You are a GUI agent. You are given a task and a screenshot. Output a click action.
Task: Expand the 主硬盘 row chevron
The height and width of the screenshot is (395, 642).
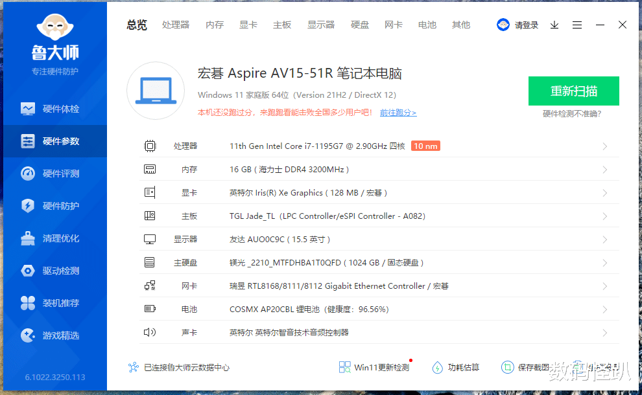point(605,263)
